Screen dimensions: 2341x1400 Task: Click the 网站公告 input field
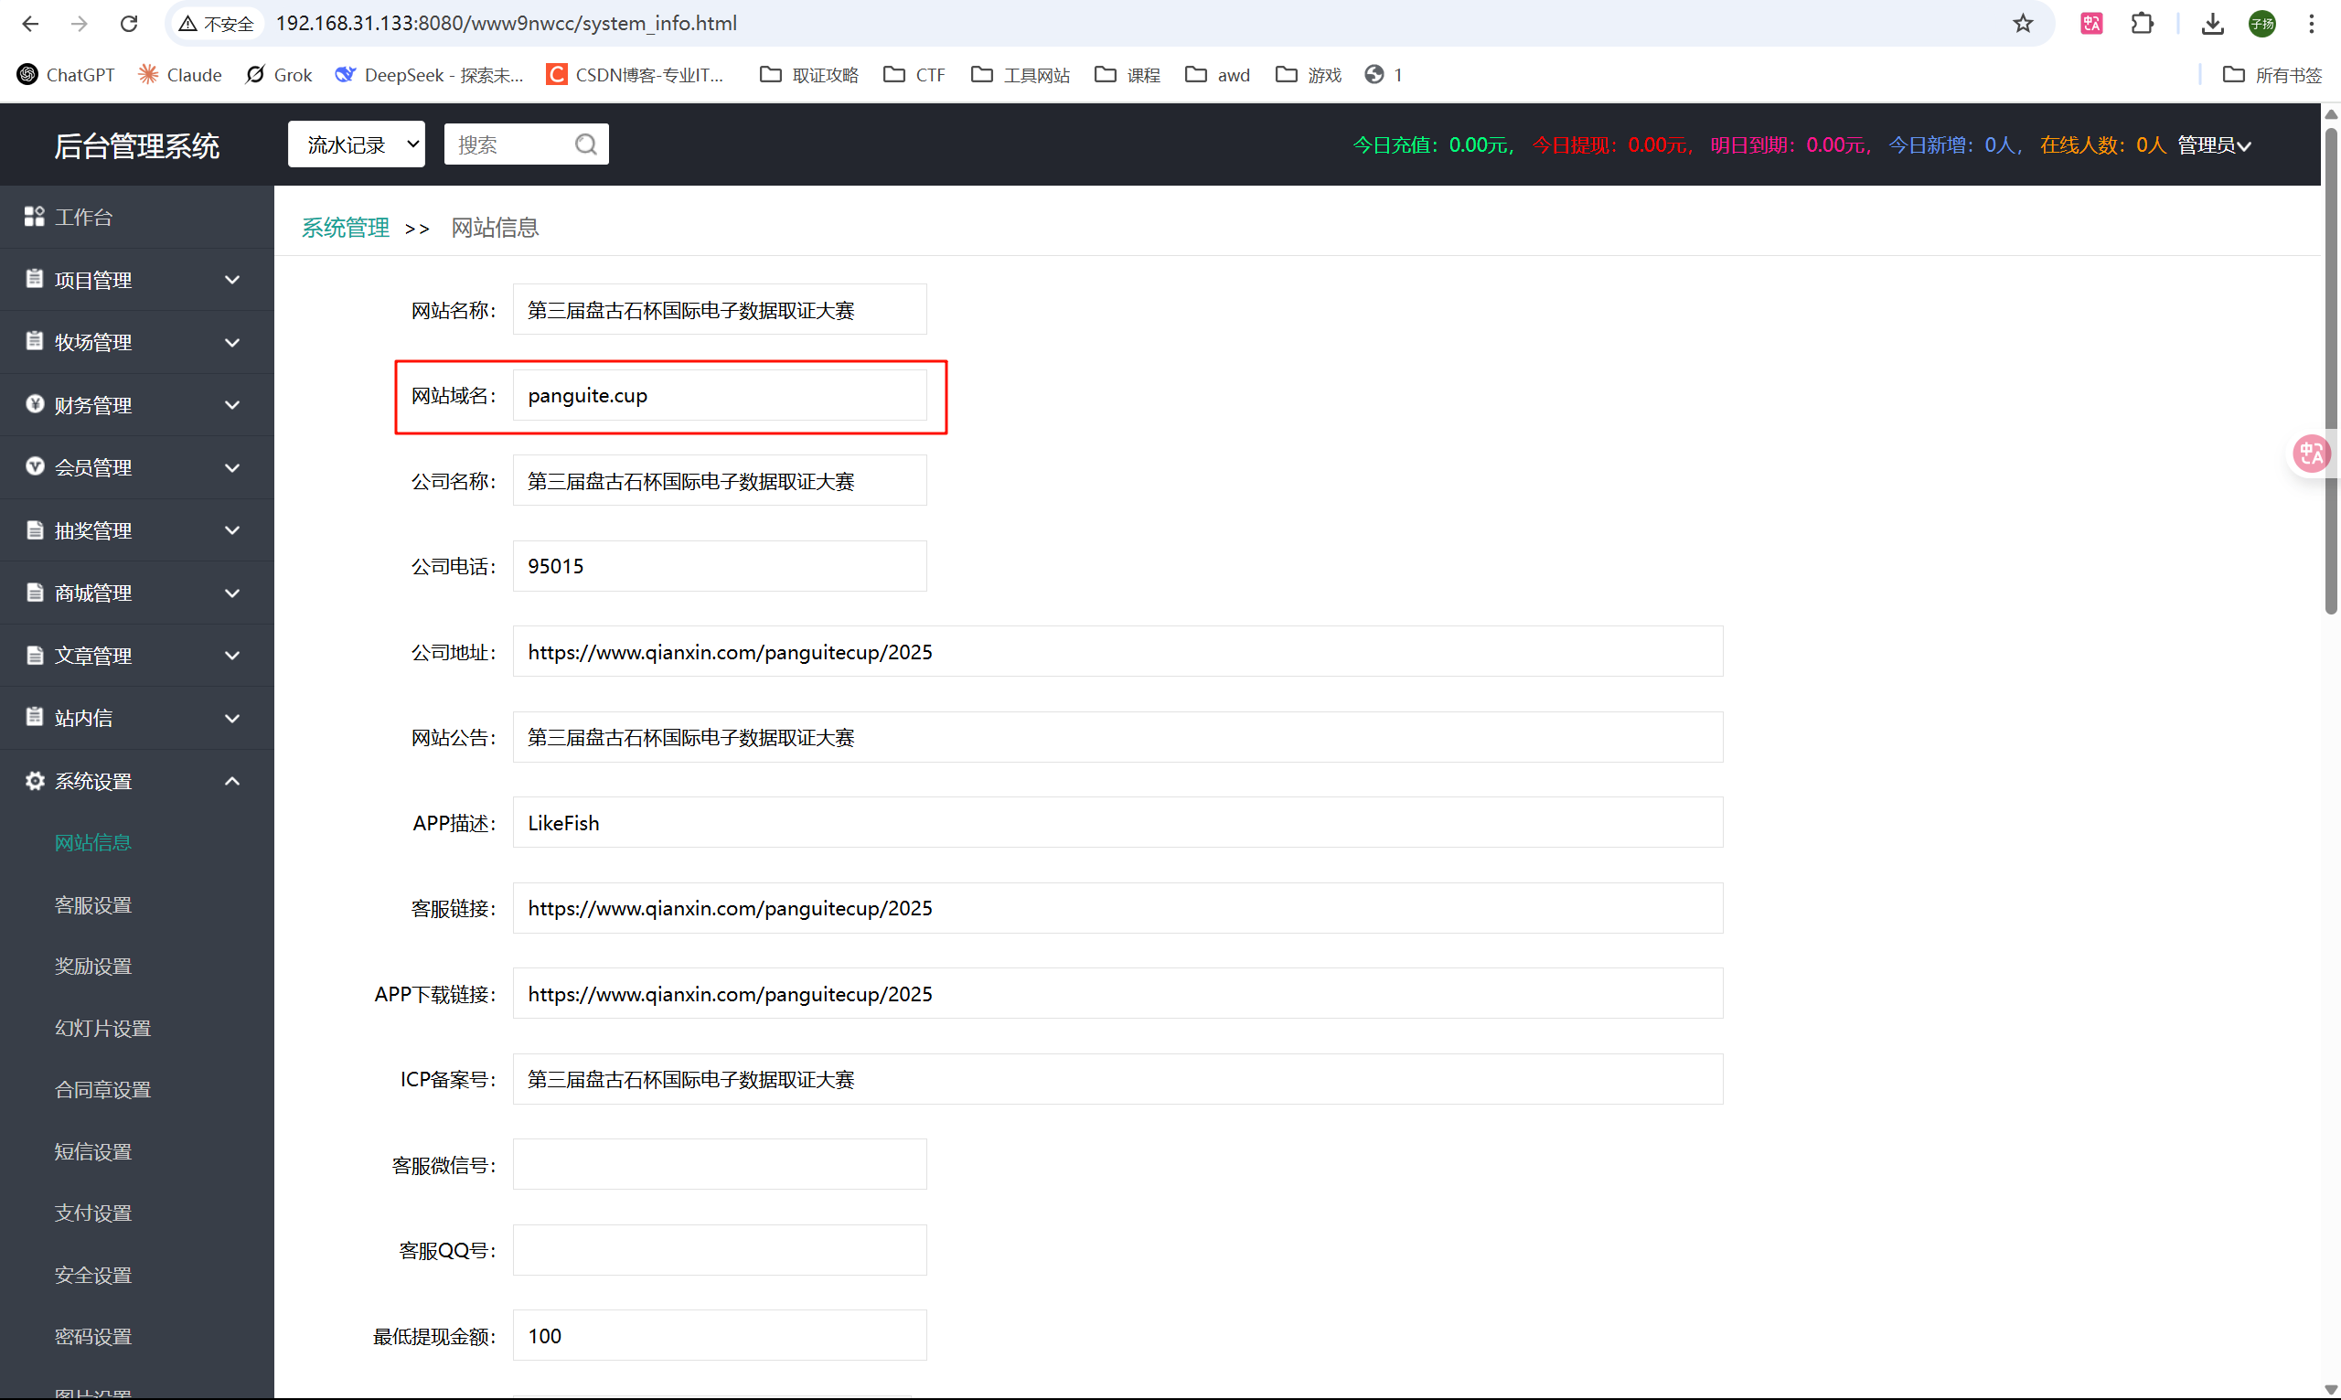click(1117, 737)
